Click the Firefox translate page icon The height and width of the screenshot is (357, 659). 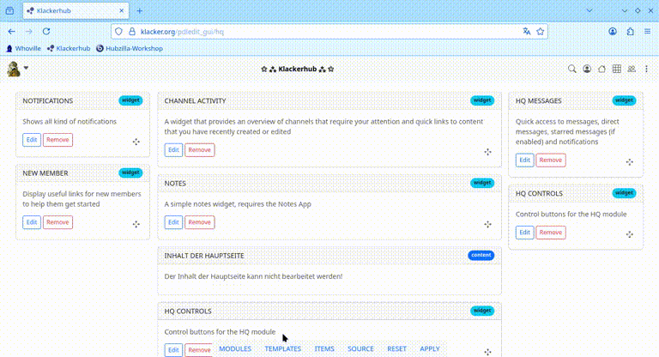point(526,31)
